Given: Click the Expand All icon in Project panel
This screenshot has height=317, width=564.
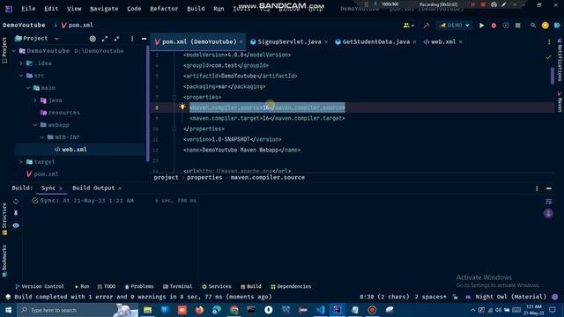Looking at the screenshot, I should pos(105,39).
